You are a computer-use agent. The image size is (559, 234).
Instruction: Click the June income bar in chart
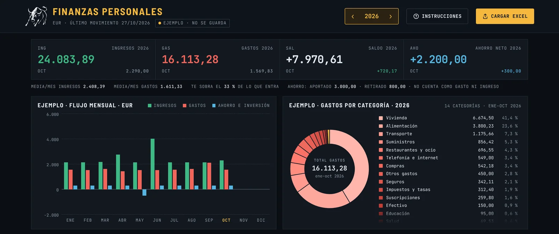(153, 164)
